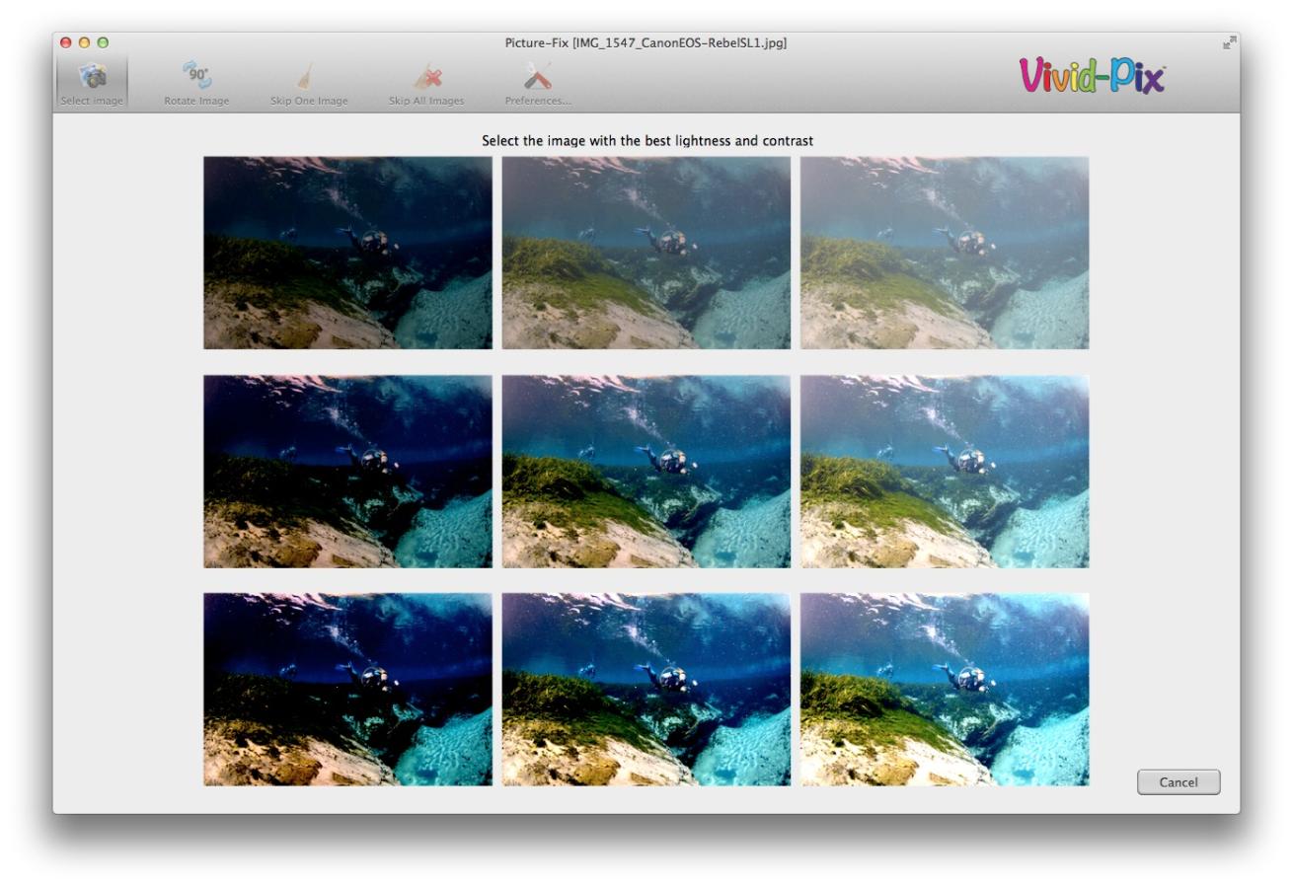Pick the washed-out top-right image variant

[945, 253]
